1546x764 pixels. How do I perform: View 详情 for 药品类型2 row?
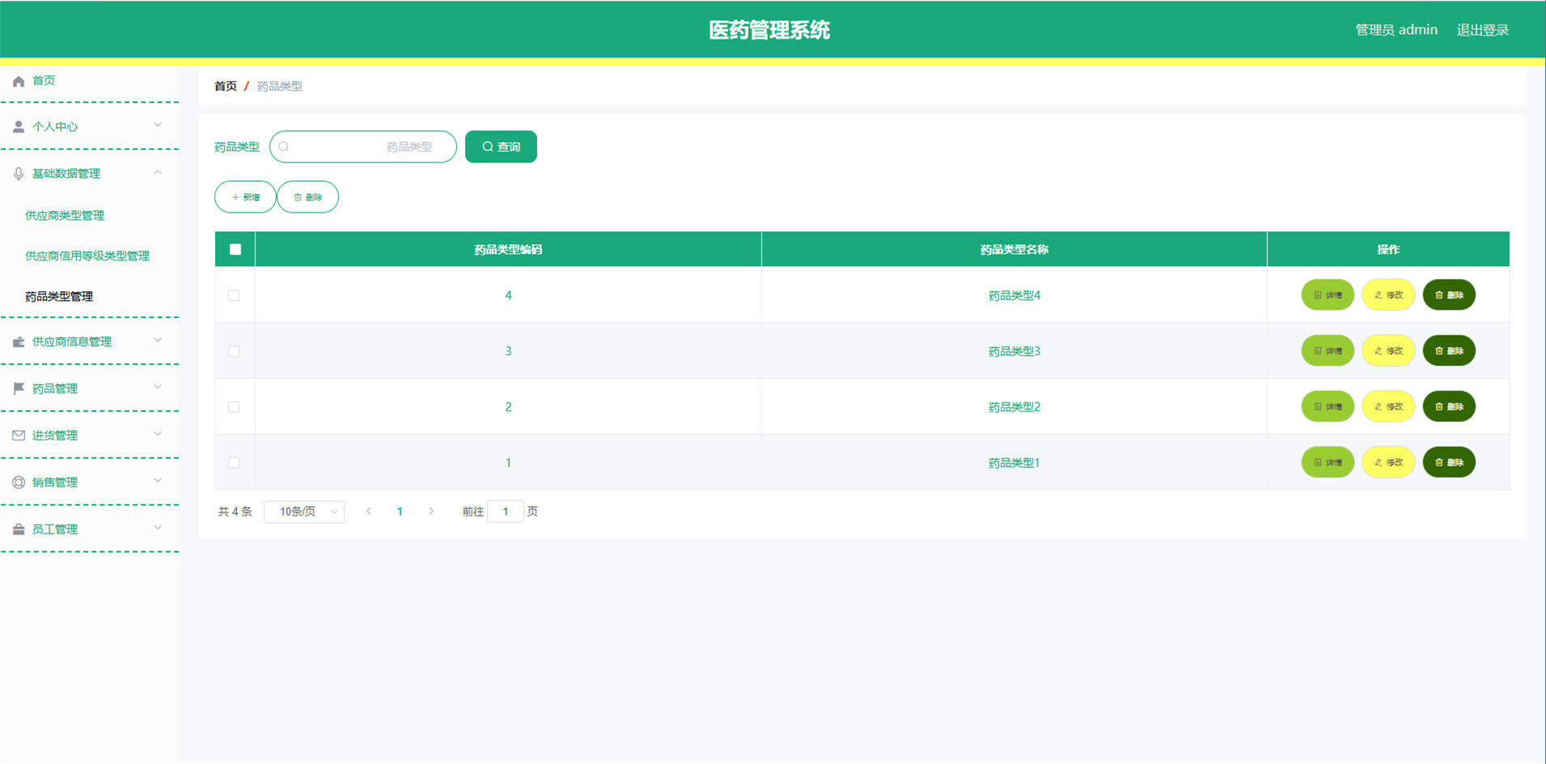click(x=1328, y=407)
